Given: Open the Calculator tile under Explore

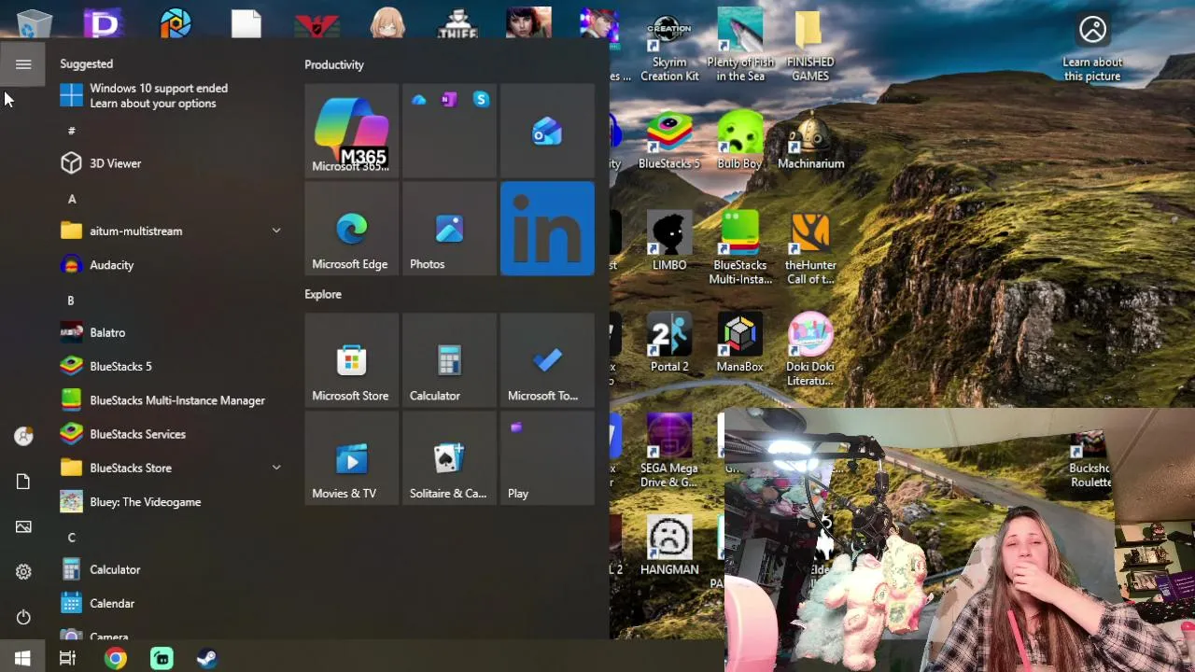Looking at the screenshot, I should tap(449, 360).
